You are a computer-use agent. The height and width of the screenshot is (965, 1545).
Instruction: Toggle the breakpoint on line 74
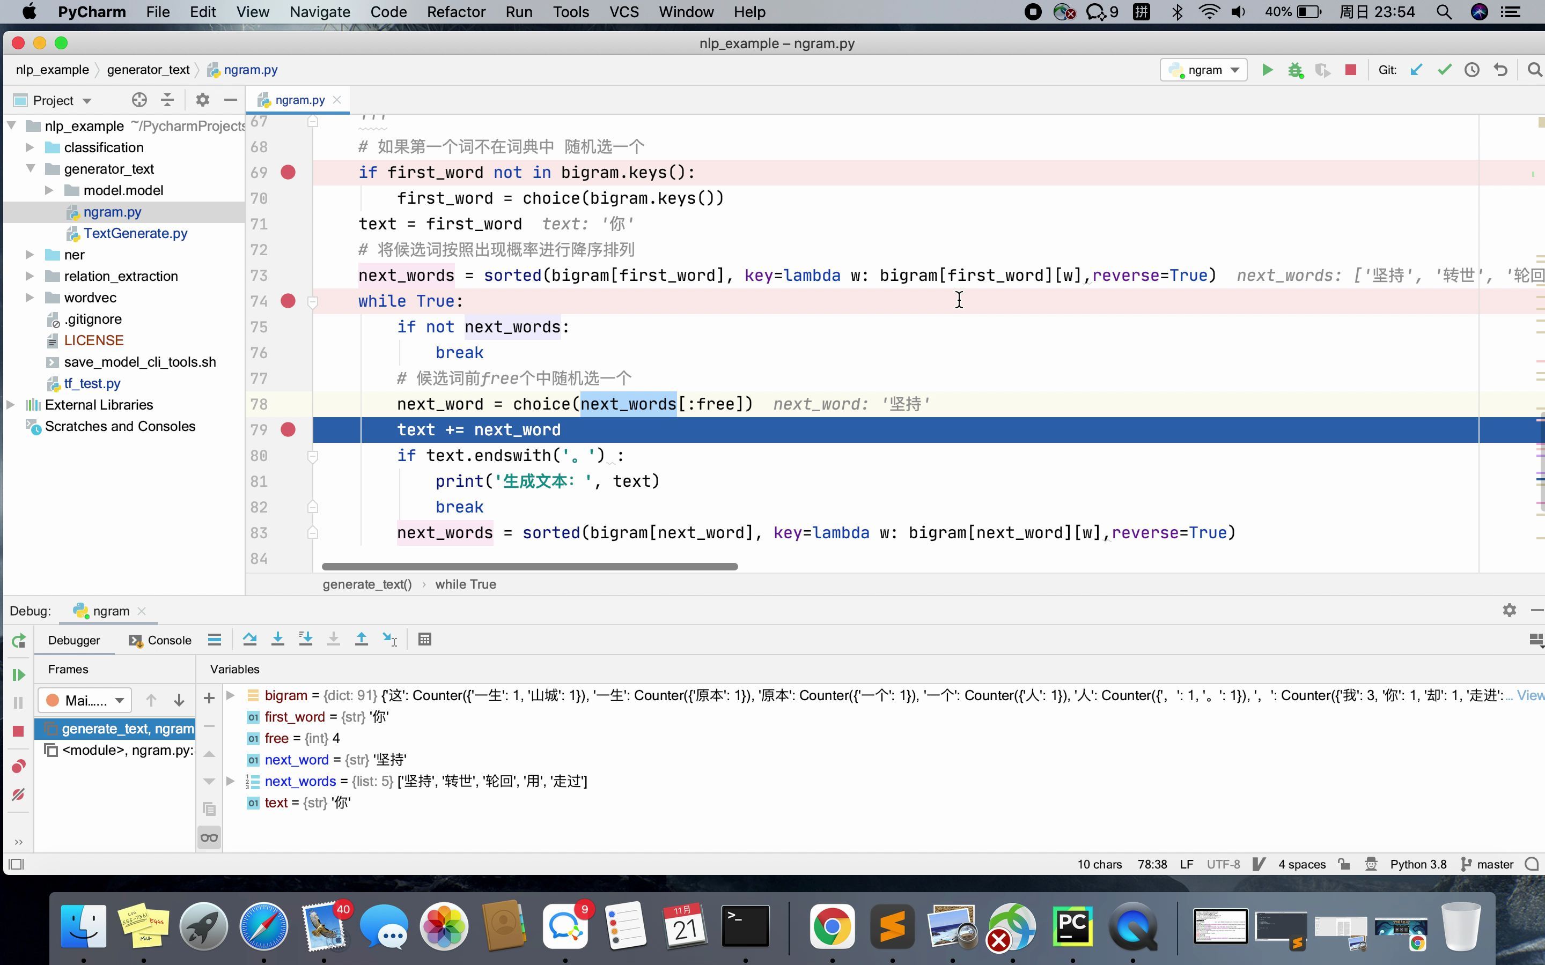point(288,301)
